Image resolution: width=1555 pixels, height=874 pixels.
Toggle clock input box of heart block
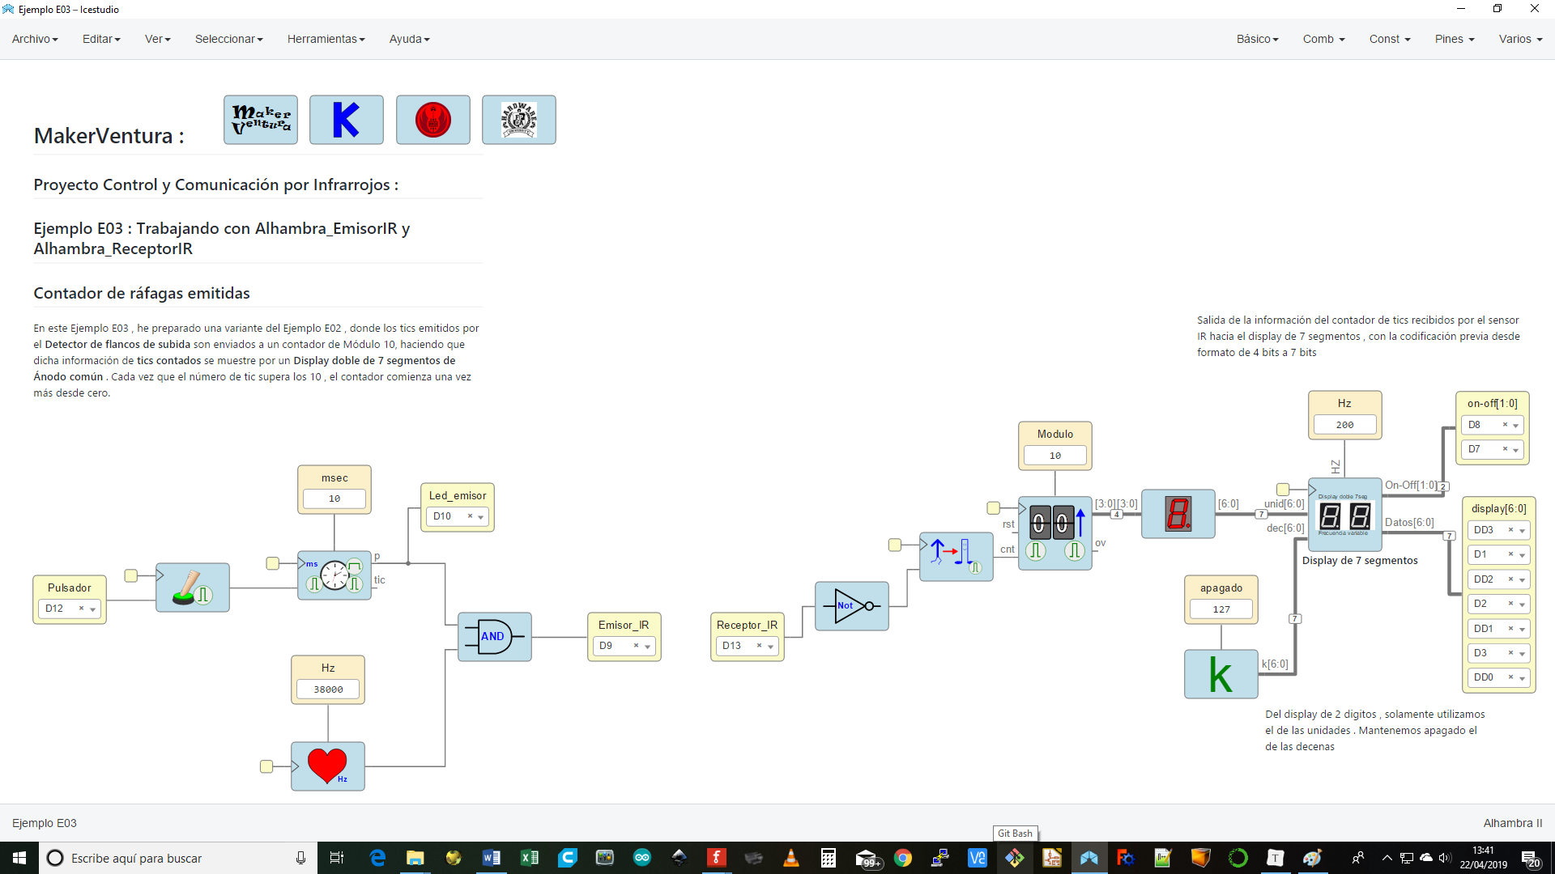[266, 766]
